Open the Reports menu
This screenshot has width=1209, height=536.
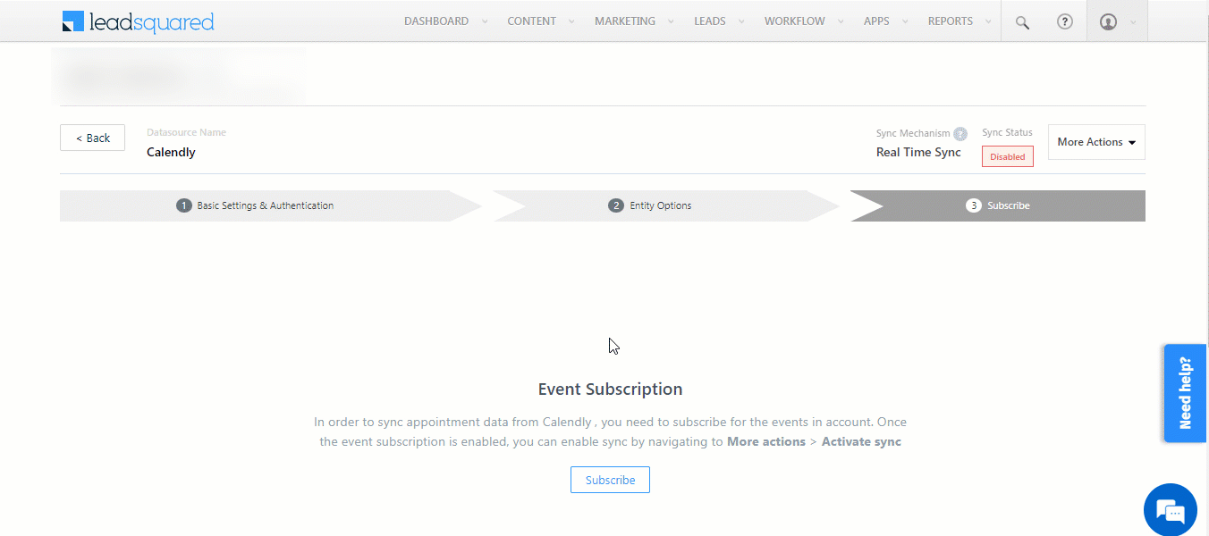pyautogui.click(x=950, y=21)
